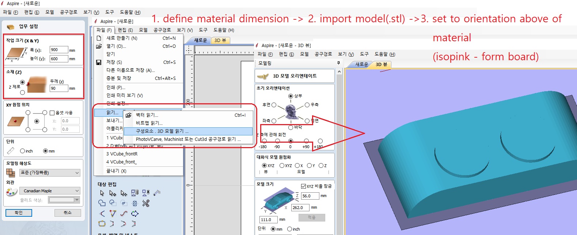Switch to 새로운 tab in right window
This screenshot has width=577, height=235.
tap(362, 65)
